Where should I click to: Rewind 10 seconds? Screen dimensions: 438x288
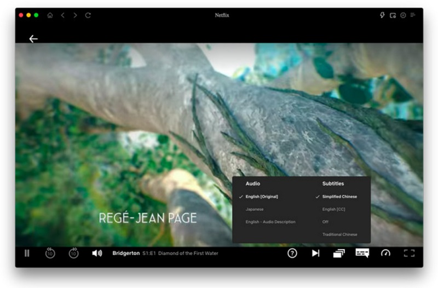50,253
